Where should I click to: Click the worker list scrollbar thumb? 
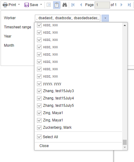point(125,142)
